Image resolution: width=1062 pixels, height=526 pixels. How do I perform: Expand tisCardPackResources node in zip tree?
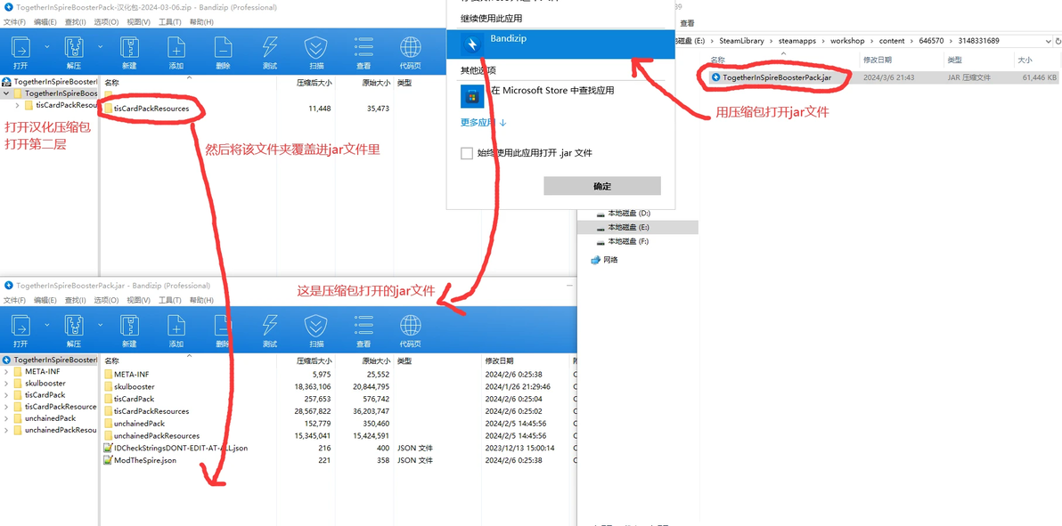(x=17, y=105)
